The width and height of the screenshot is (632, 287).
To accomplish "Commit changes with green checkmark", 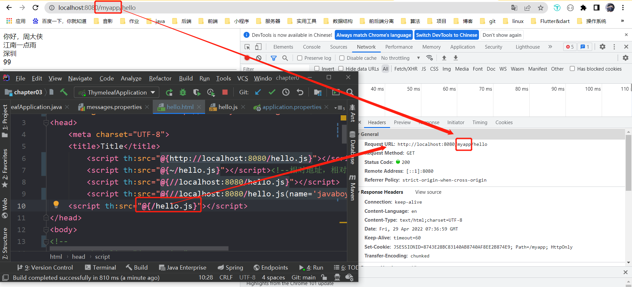I will pos(272,92).
